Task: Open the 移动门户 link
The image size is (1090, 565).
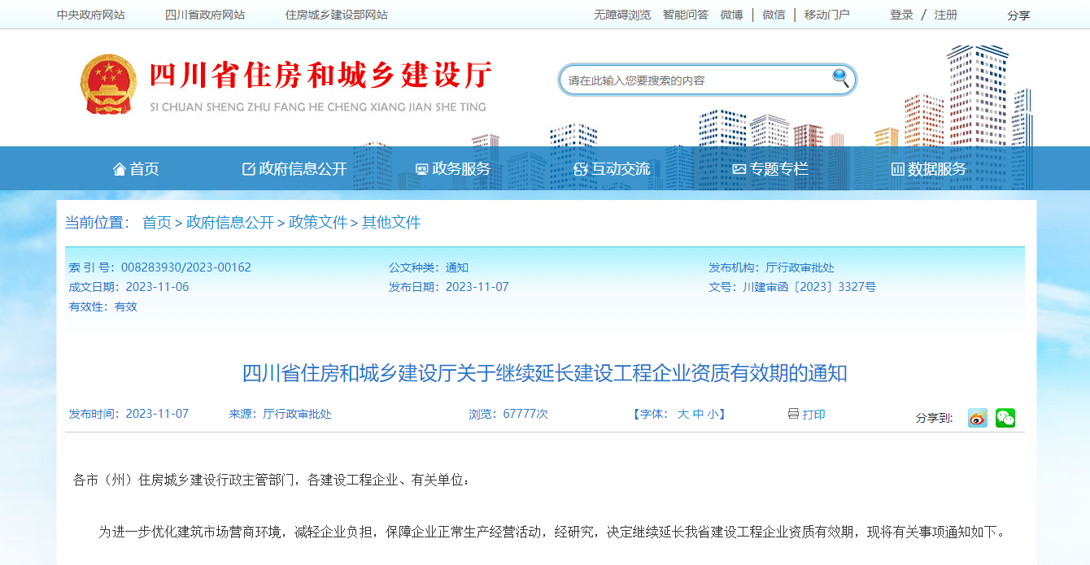Action: pos(827,15)
